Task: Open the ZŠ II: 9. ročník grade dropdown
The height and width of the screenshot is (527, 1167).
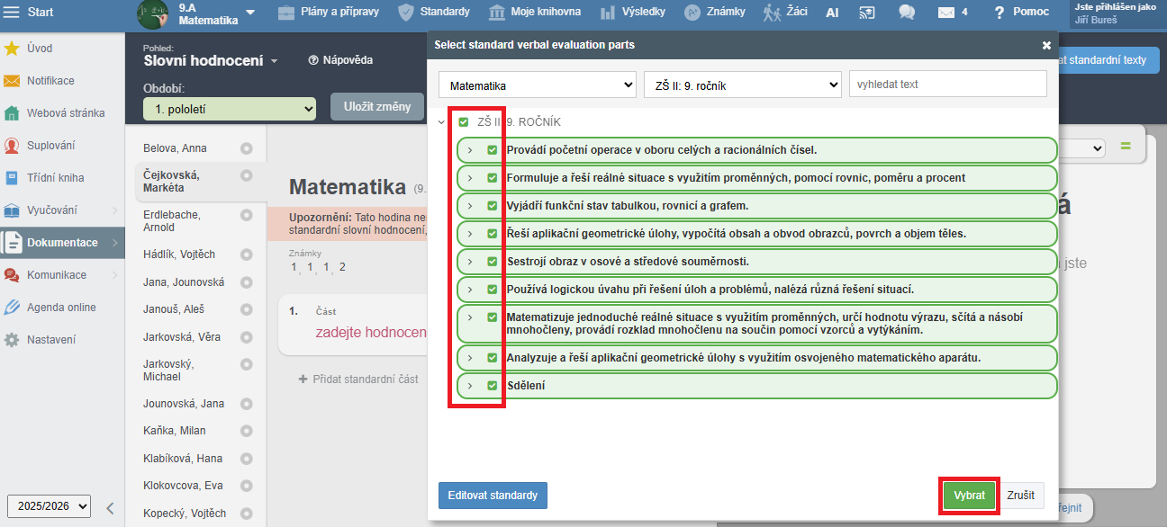Action: (742, 85)
